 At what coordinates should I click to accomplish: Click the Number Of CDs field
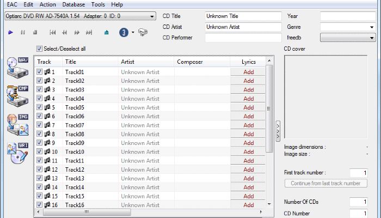(359, 202)
